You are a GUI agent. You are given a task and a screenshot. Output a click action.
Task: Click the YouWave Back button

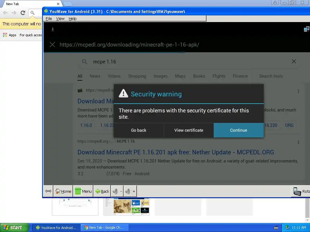tap(102, 191)
